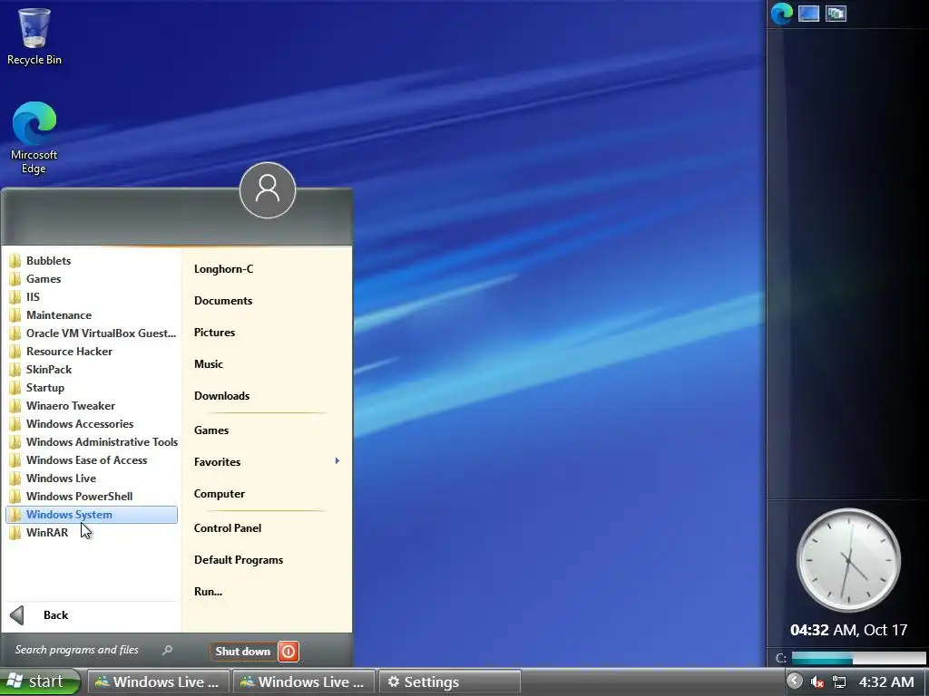
Task: Show hidden tray icons arrow
Action: tap(795, 681)
